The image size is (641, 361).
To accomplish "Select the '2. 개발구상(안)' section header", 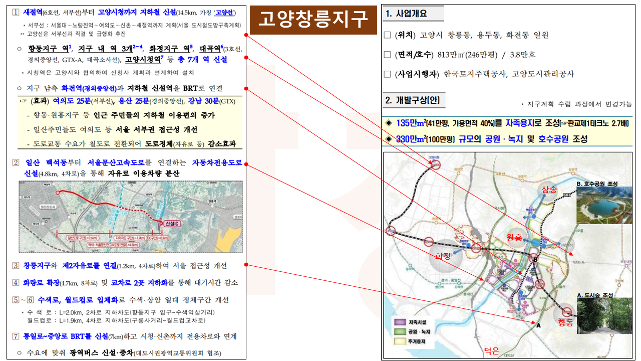I will [412, 100].
